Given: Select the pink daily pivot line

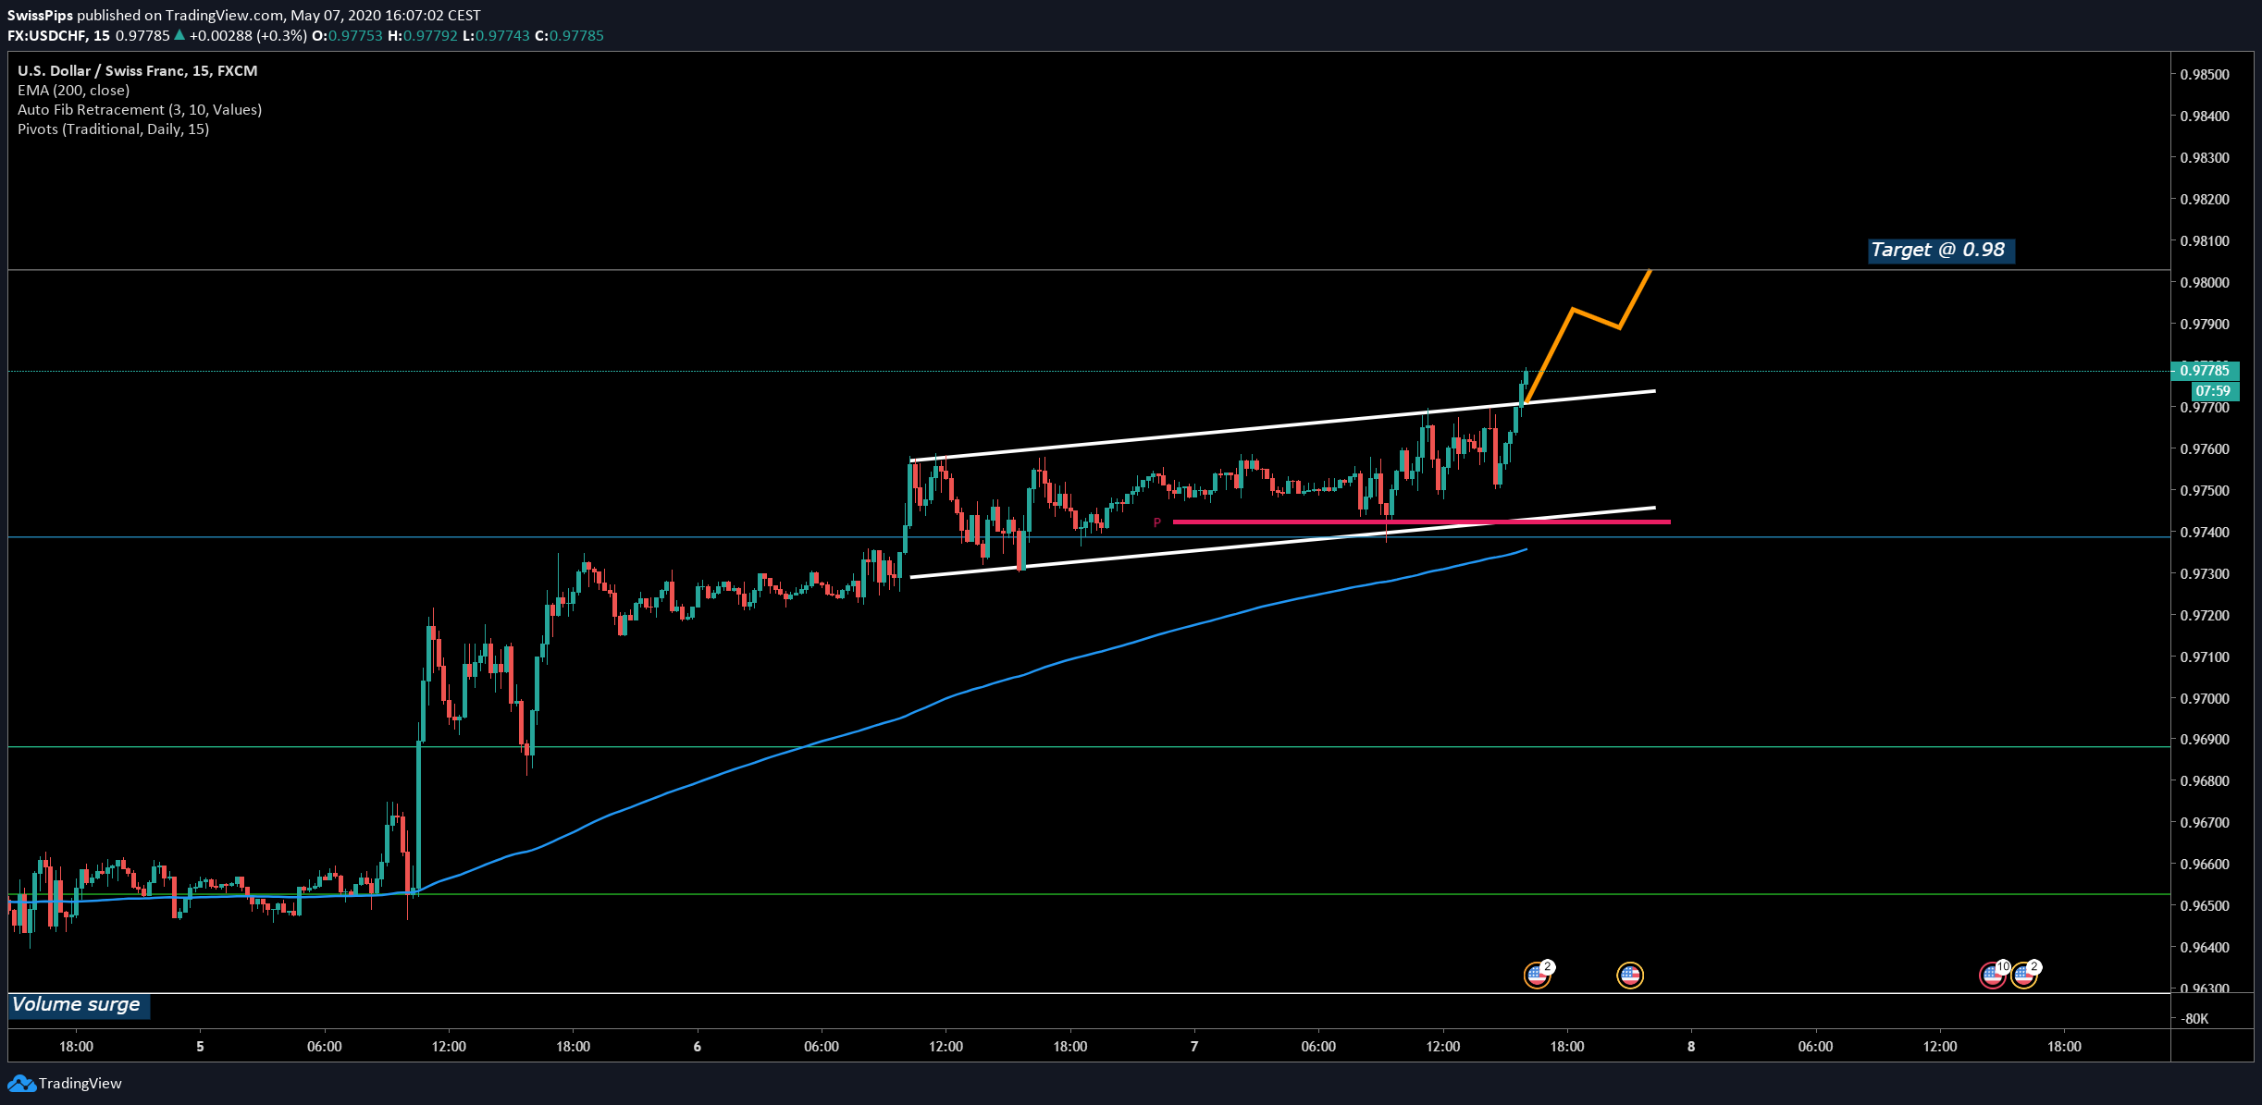Looking at the screenshot, I should (x=1422, y=522).
